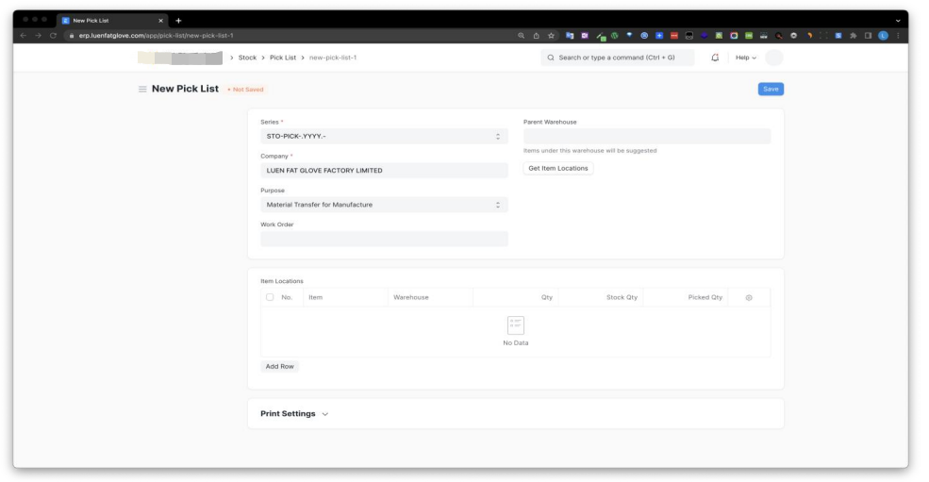929x482 pixels.
Task: Go to Pick List in the breadcrumb
Action: (x=283, y=58)
